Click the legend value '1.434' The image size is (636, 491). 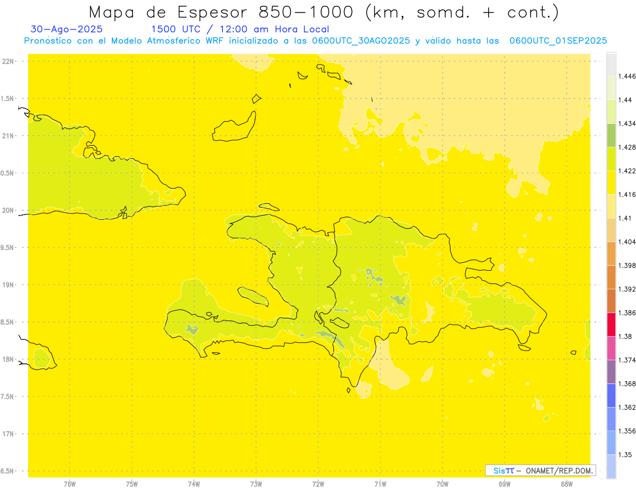(x=627, y=123)
